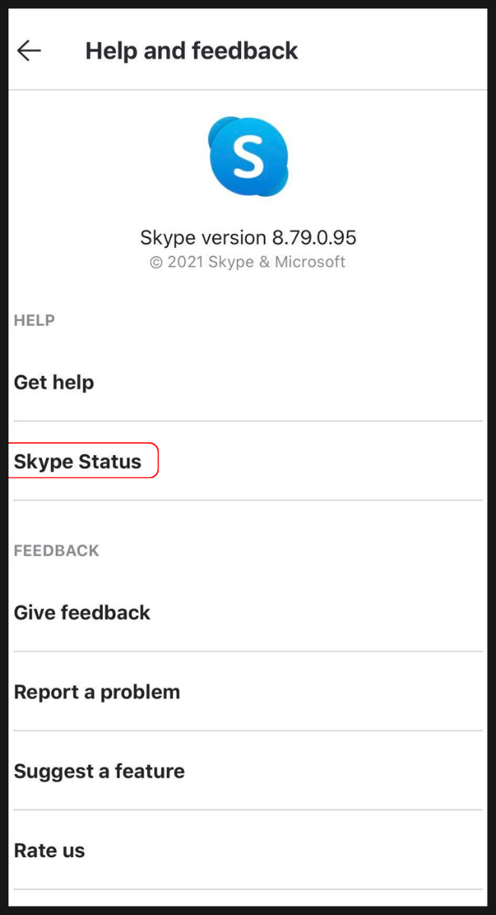Click the red-outlined Skype Status option

click(77, 461)
